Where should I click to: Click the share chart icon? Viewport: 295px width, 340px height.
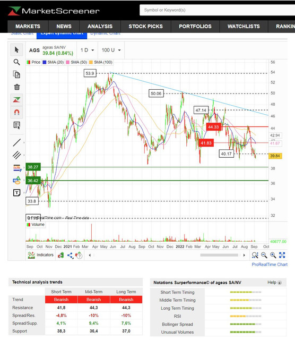70,255
